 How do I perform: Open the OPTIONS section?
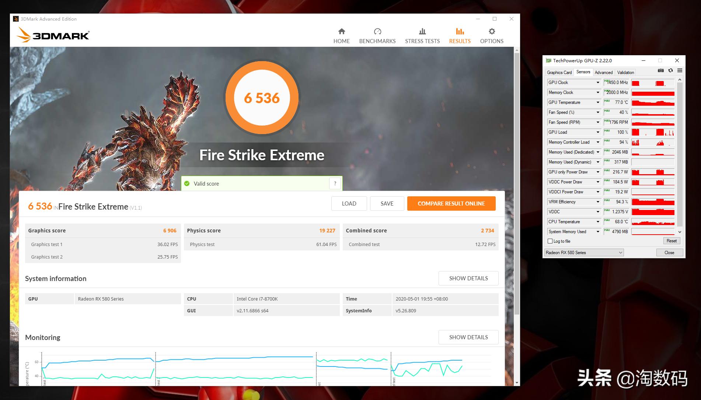click(492, 36)
